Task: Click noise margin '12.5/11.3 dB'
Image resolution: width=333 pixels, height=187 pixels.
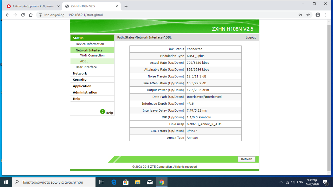Action: click(196, 76)
